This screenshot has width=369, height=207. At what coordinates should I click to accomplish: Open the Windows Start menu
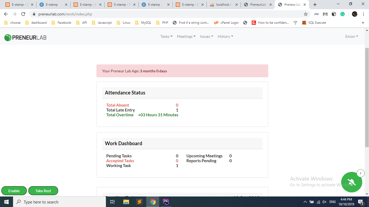tap(6, 202)
